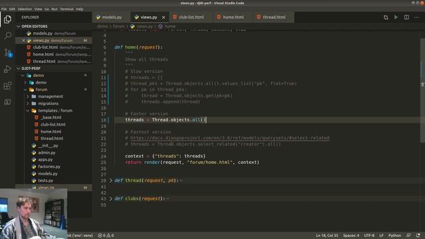This screenshot has width=425, height=239.
Task: Expand the management folder
Action: coord(50,96)
